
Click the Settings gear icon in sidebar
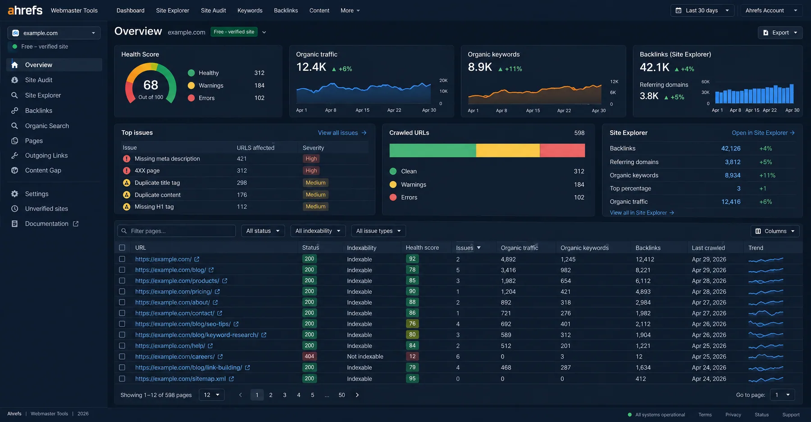pos(15,194)
